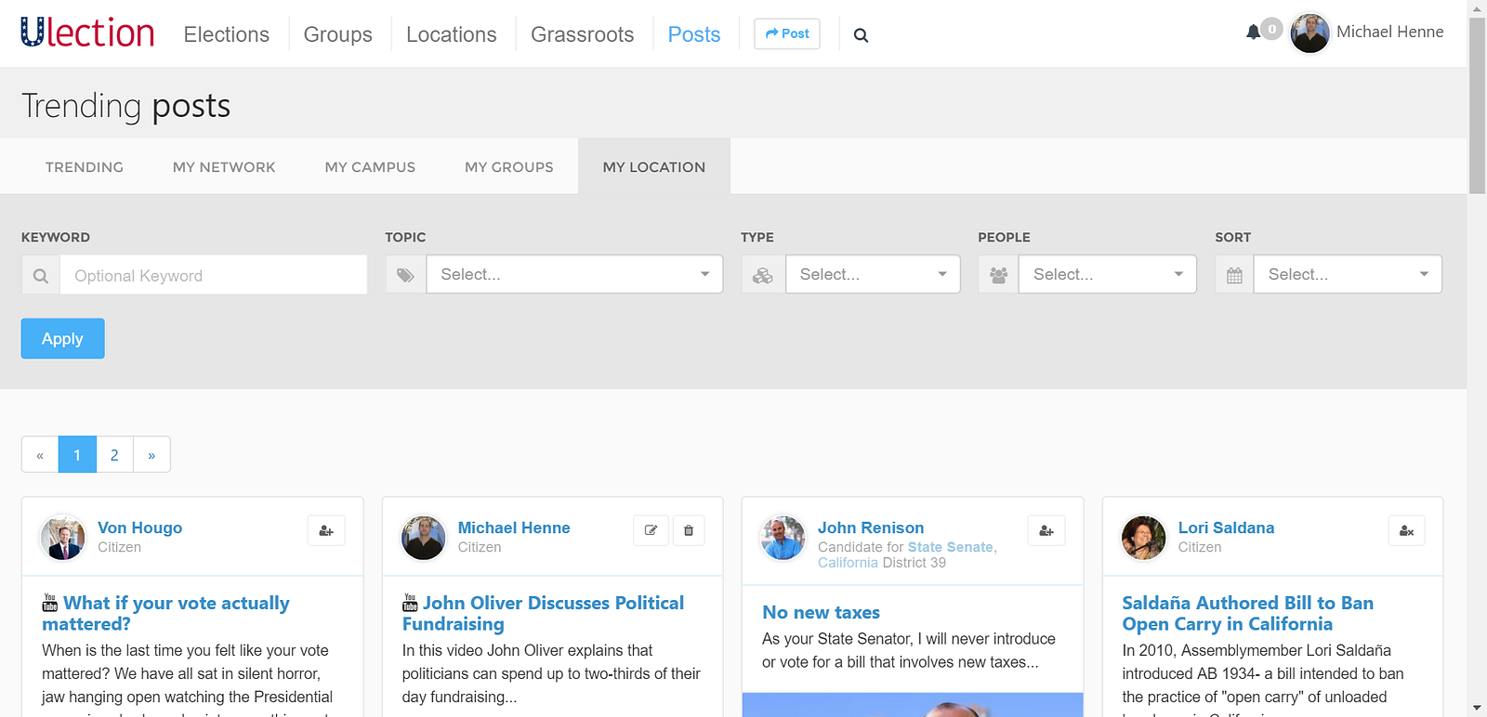
Task: Go to page 2 of posts
Action: point(114,455)
